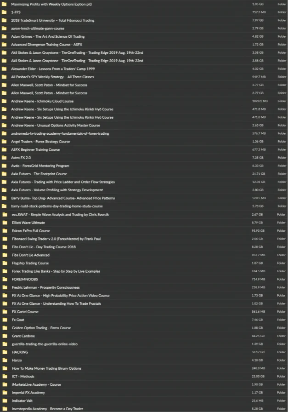The width and height of the screenshot is (288, 412).
Task: Click the folder icon for Fx Goat
Action: coord(5,320)
